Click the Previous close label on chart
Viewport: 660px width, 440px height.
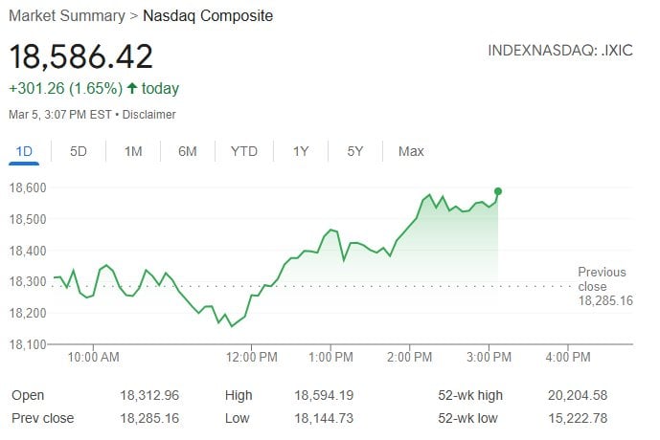(x=601, y=279)
